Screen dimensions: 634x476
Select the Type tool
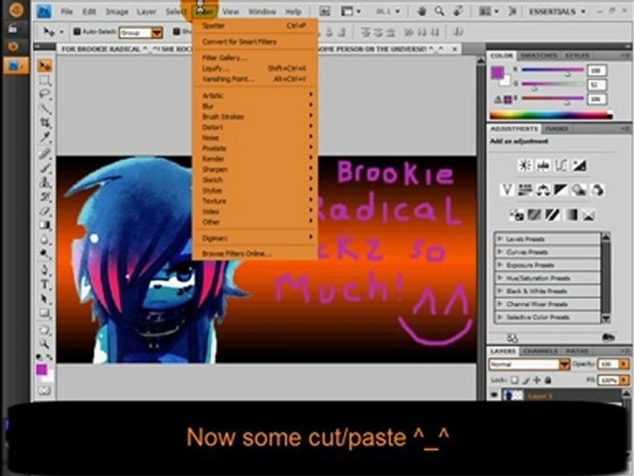45,284
